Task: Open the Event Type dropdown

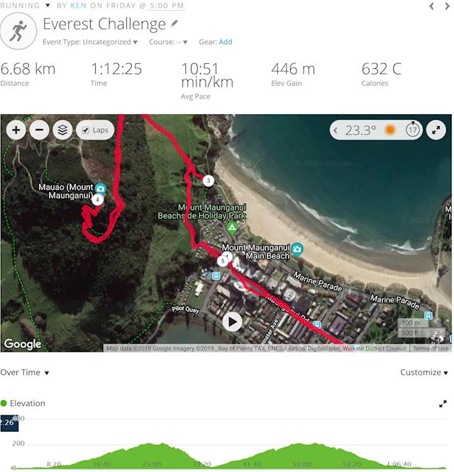Action: [x=90, y=42]
